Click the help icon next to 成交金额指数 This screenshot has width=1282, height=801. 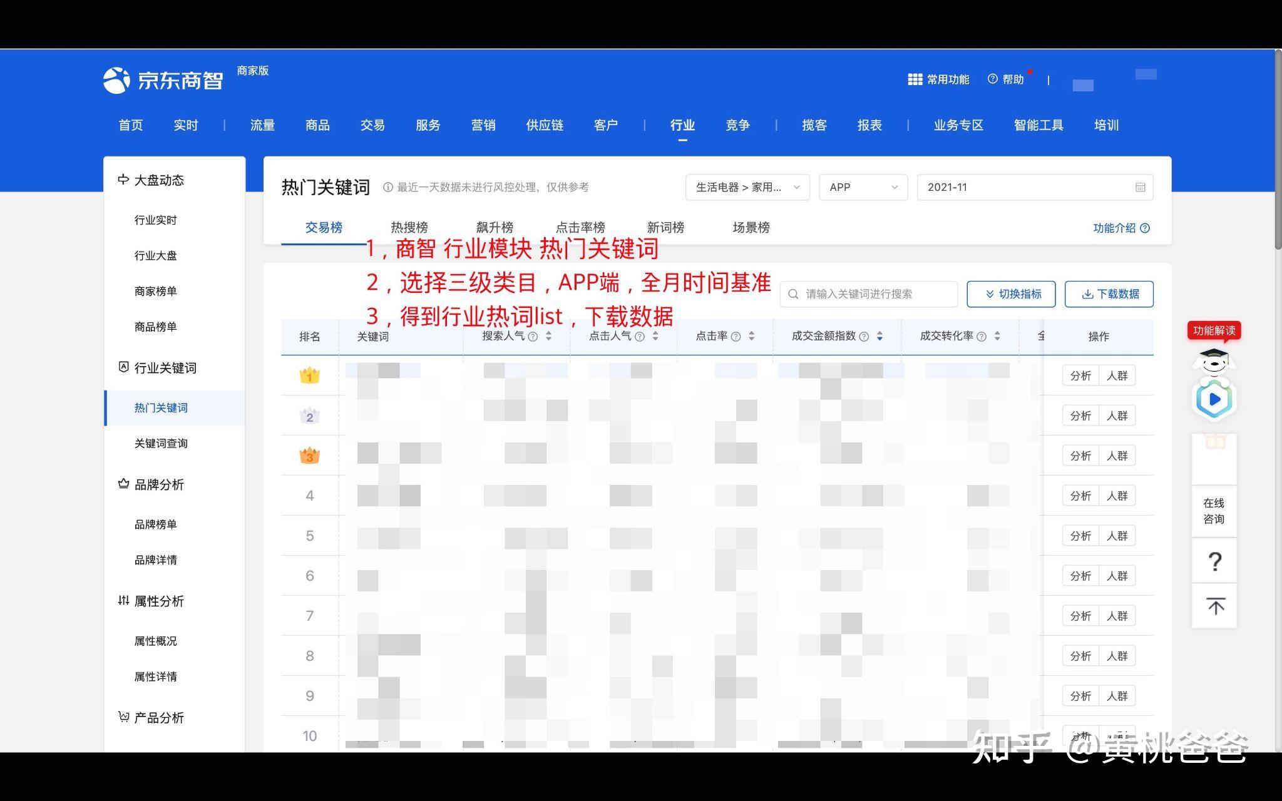pyautogui.click(x=864, y=337)
